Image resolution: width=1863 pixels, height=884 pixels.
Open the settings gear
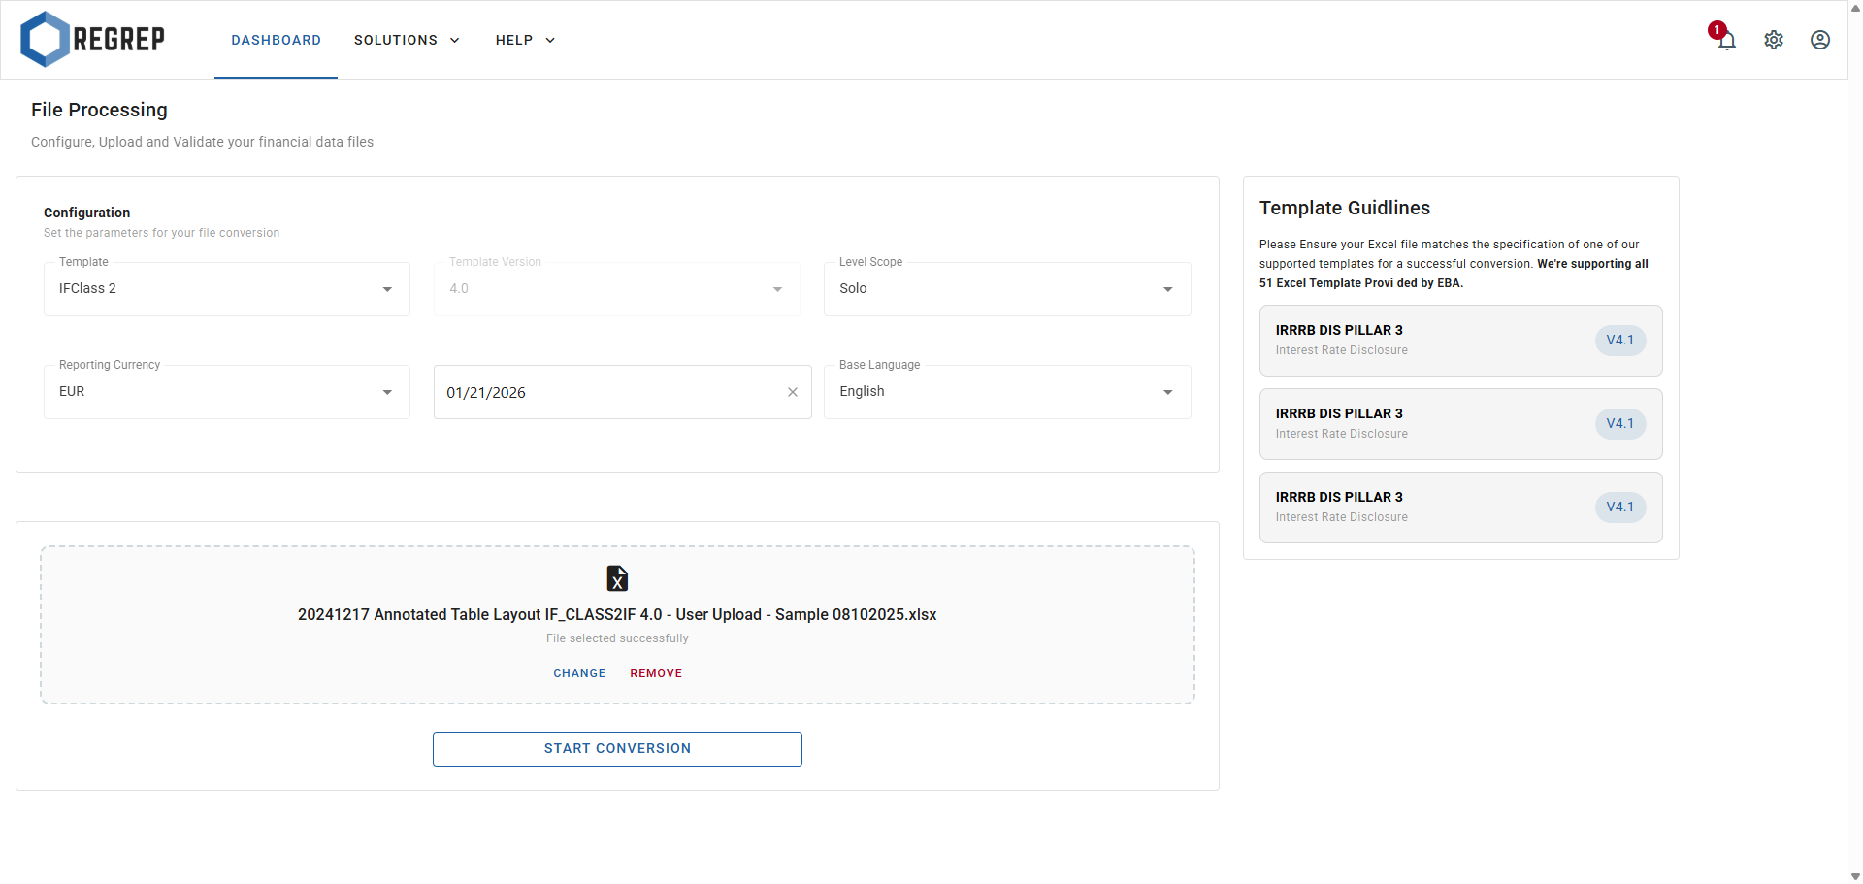(x=1774, y=40)
